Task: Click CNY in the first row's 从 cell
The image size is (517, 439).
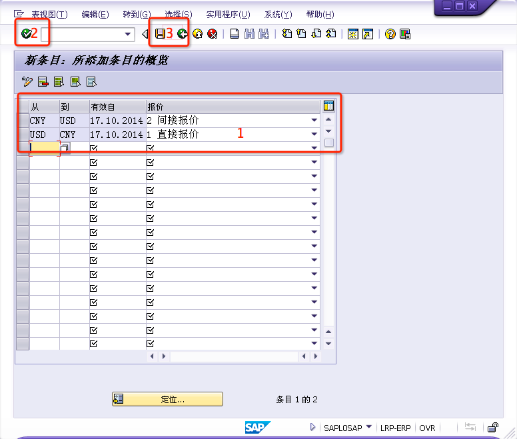Action: [37, 121]
